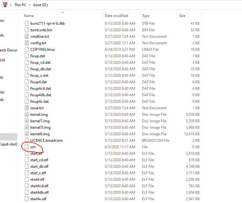
Task: Open This PC breadcrumb
Action: (x=20, y=5)
